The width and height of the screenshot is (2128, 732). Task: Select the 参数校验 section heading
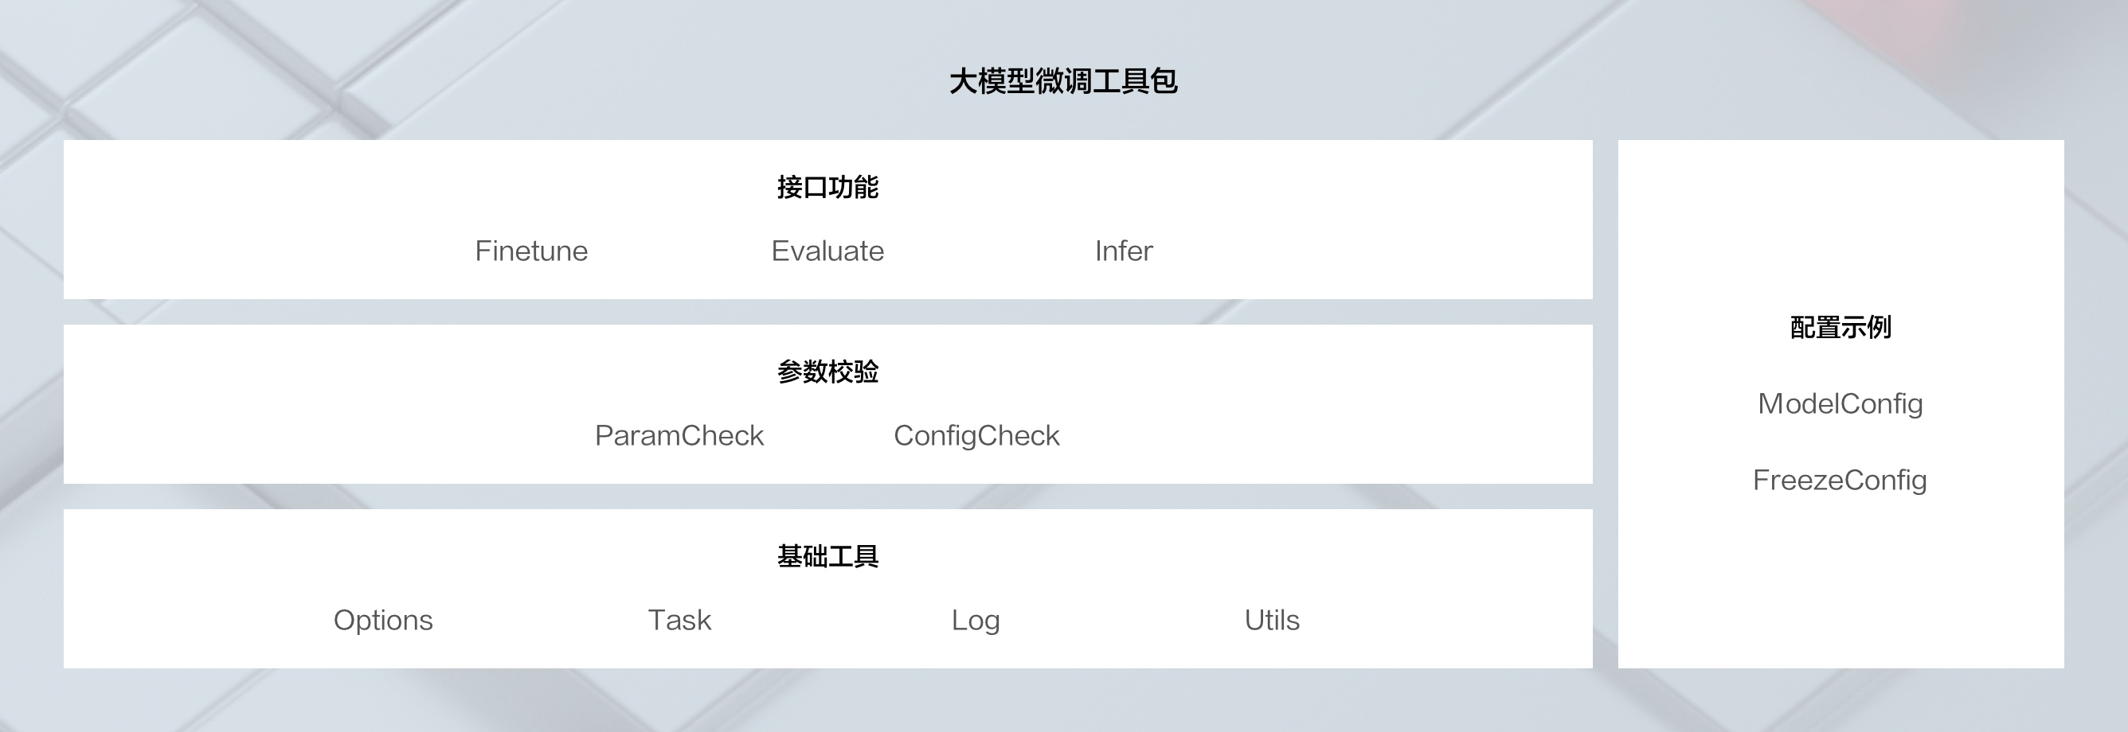coord(827,372)
